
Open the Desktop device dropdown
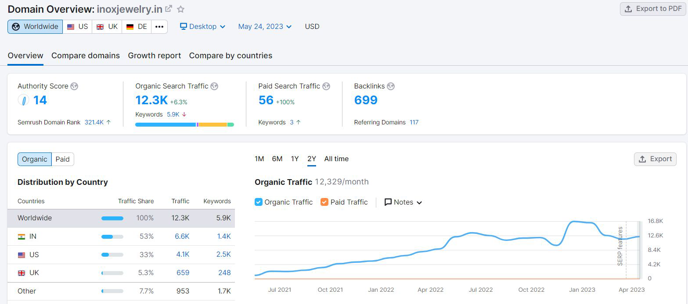[202, 27]
